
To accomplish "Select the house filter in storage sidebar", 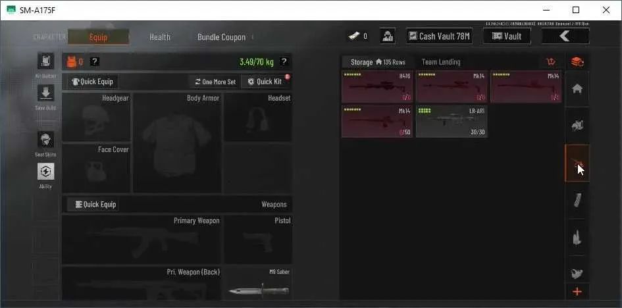I will pyautogui.click(x=577, y=89).
